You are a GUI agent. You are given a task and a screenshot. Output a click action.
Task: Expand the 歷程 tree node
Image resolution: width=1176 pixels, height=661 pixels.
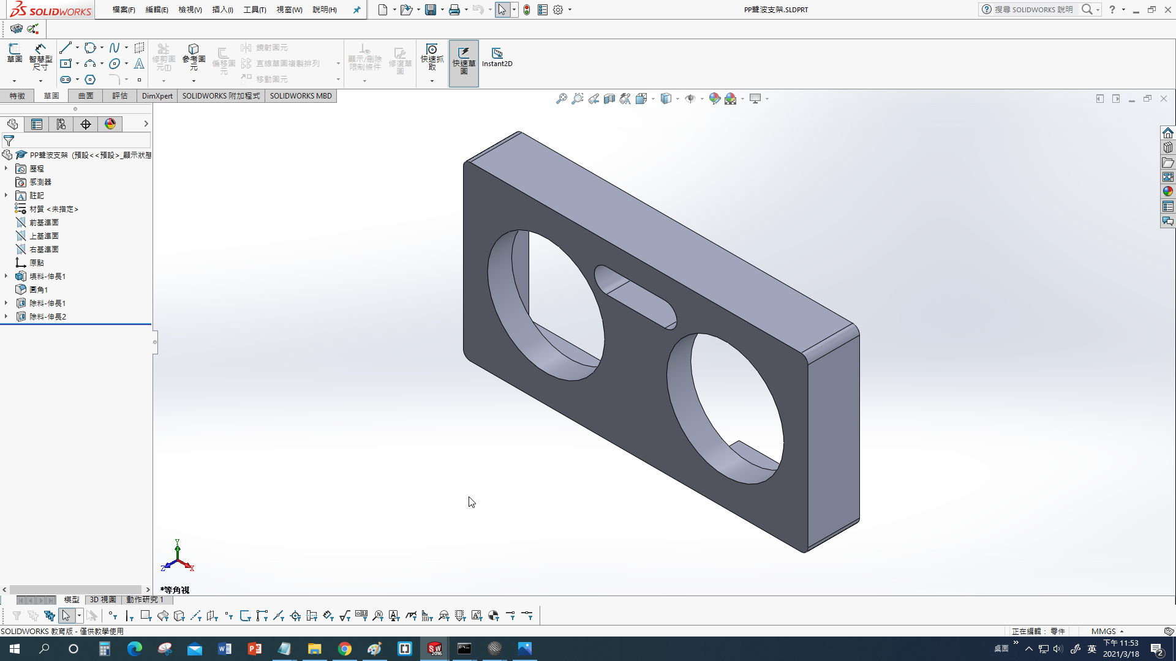(6, 168)
